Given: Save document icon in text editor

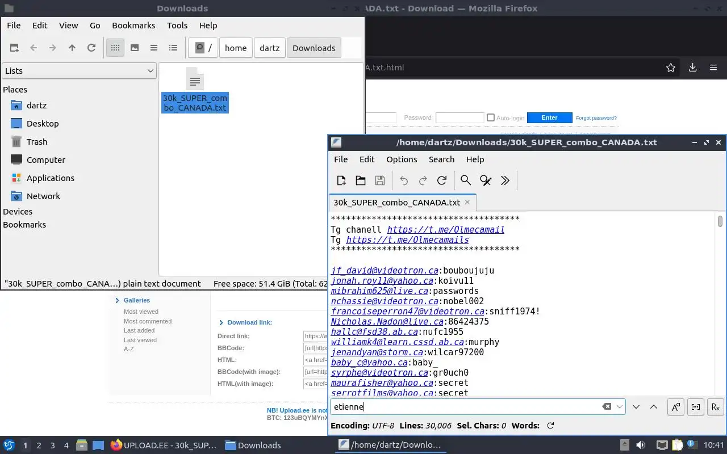Looking at the screenshot, I should point(380,180).
